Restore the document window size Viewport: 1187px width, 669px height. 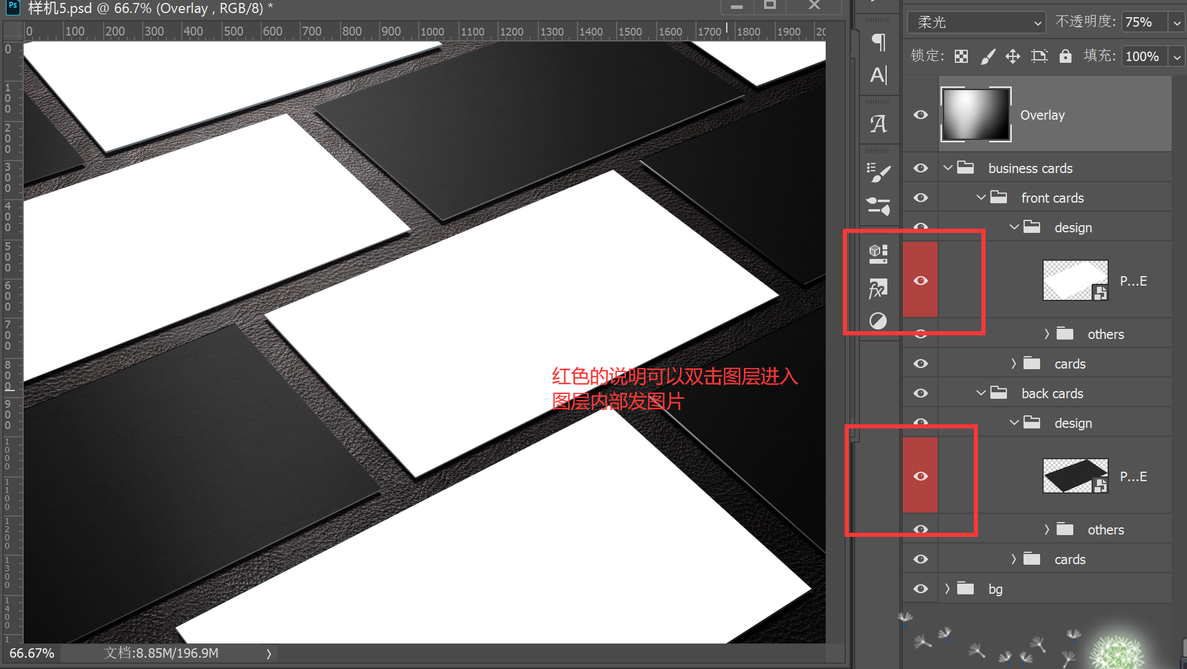[769, 5]
